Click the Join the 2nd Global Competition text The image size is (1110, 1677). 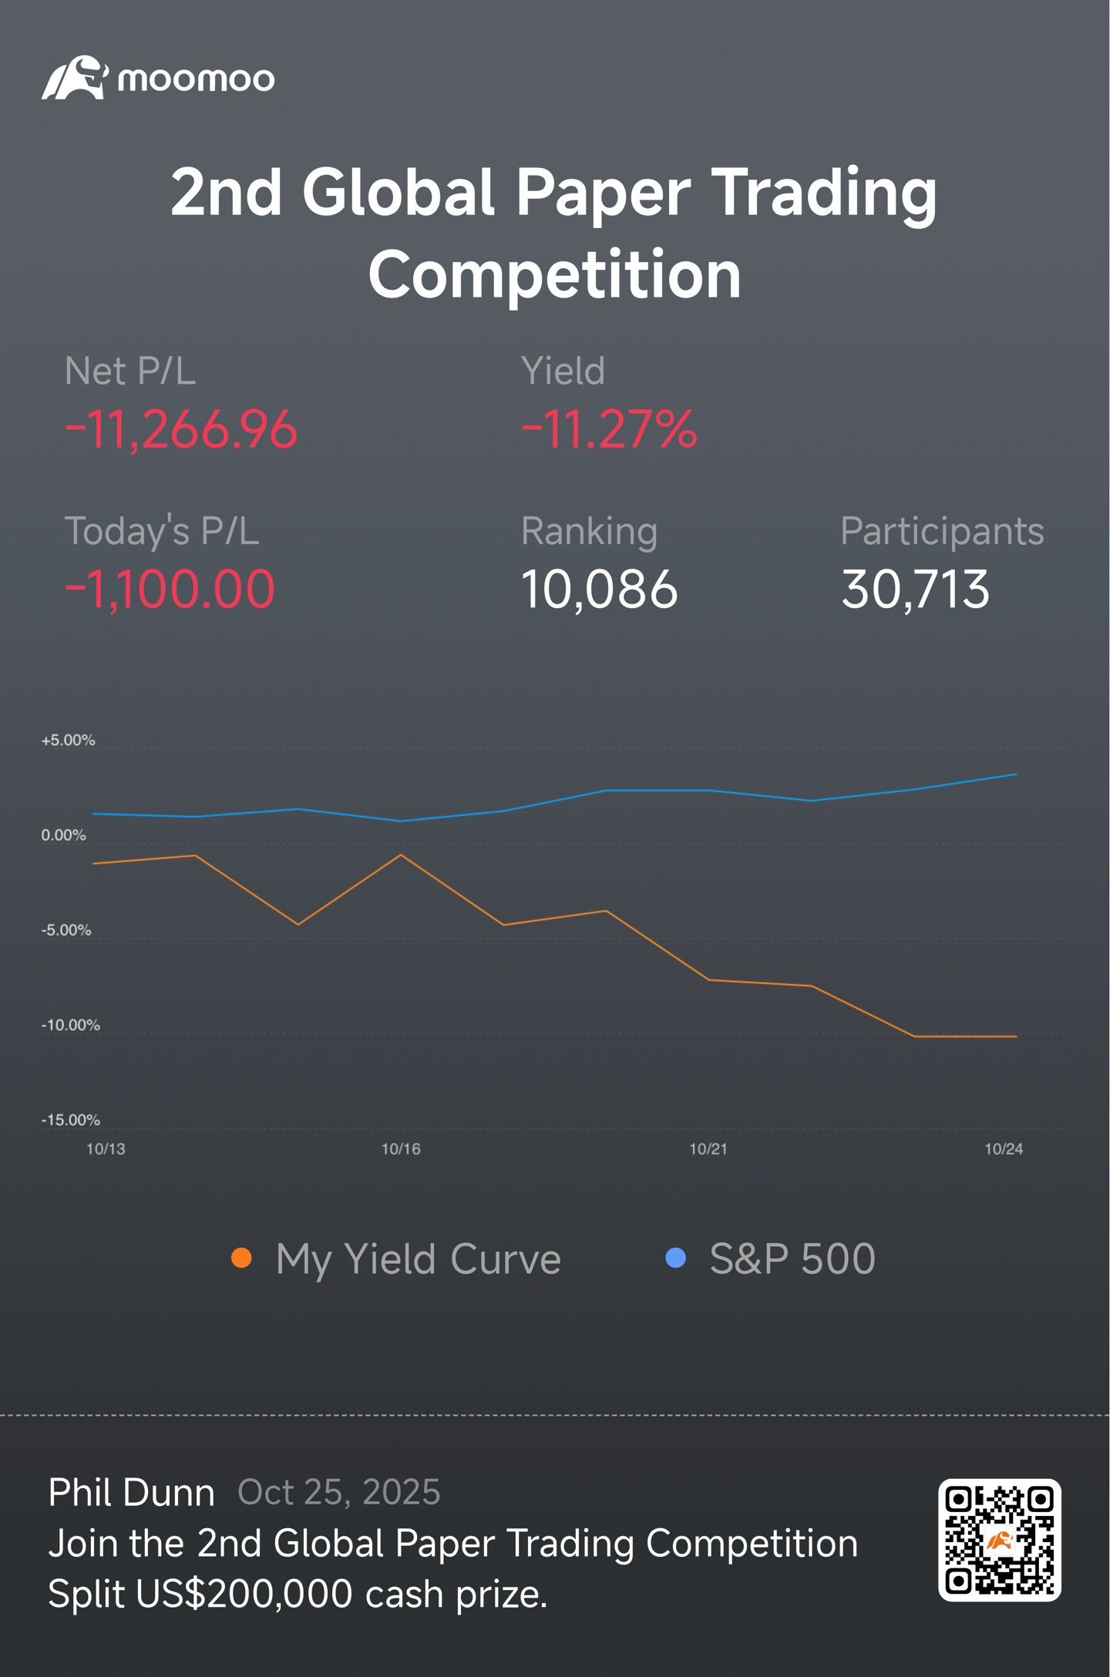[453, 1544]
